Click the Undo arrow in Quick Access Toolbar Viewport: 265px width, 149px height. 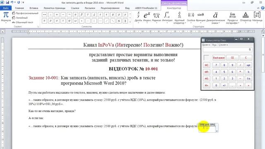(12, 2)
